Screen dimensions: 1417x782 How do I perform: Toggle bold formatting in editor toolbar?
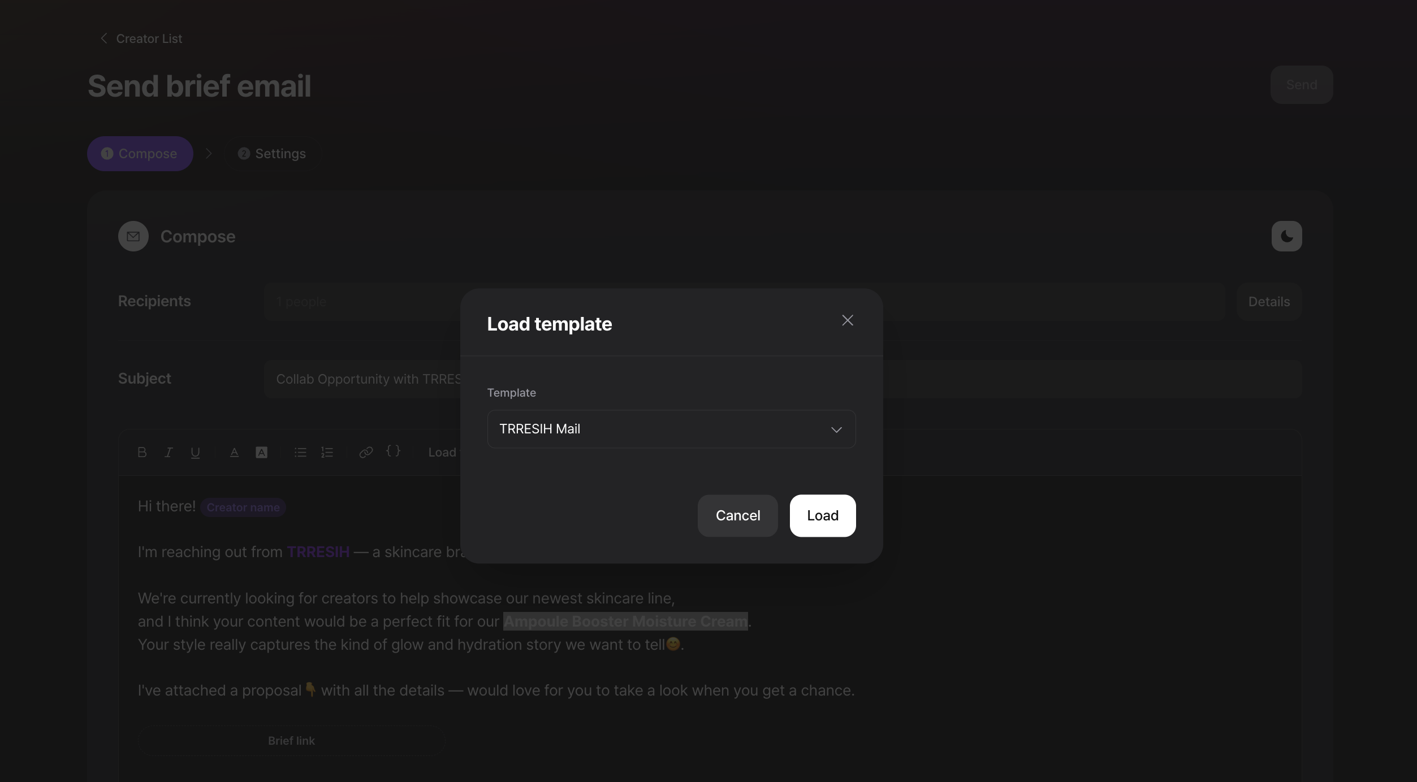coord(142,452)
